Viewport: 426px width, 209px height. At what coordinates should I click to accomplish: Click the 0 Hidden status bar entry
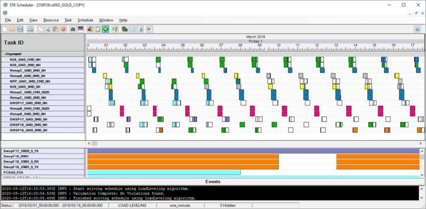pos(228,206)
